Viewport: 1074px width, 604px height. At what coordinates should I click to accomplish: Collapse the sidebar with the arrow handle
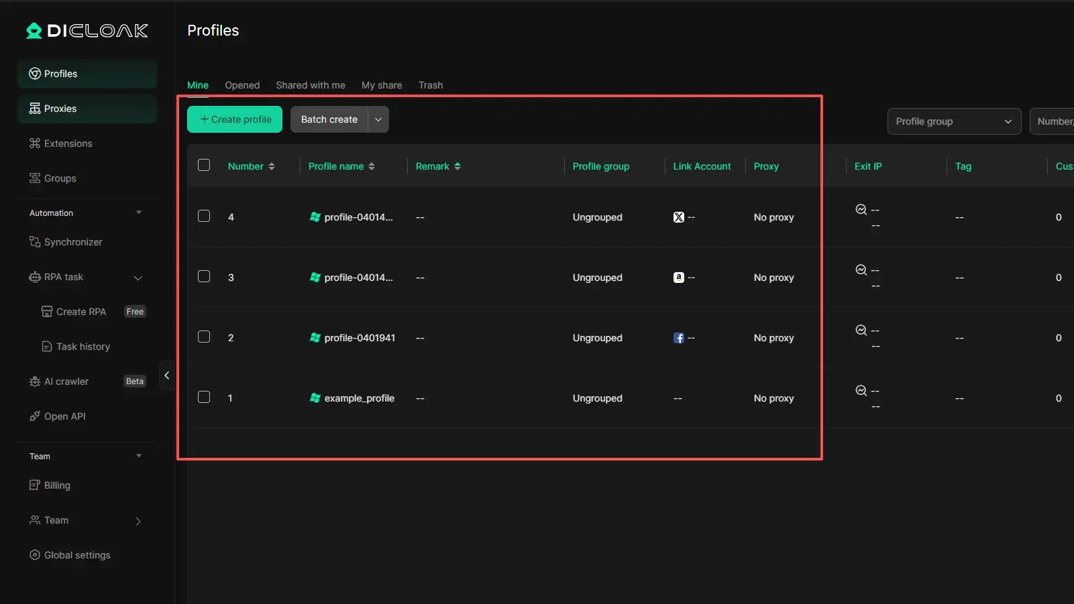(x=166, y=375)
